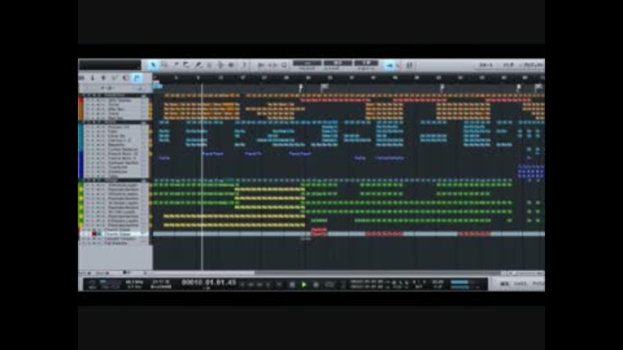Open the Browse panel from the bottom right buttons
Screen dimensions: 623x350
[538, 284]
